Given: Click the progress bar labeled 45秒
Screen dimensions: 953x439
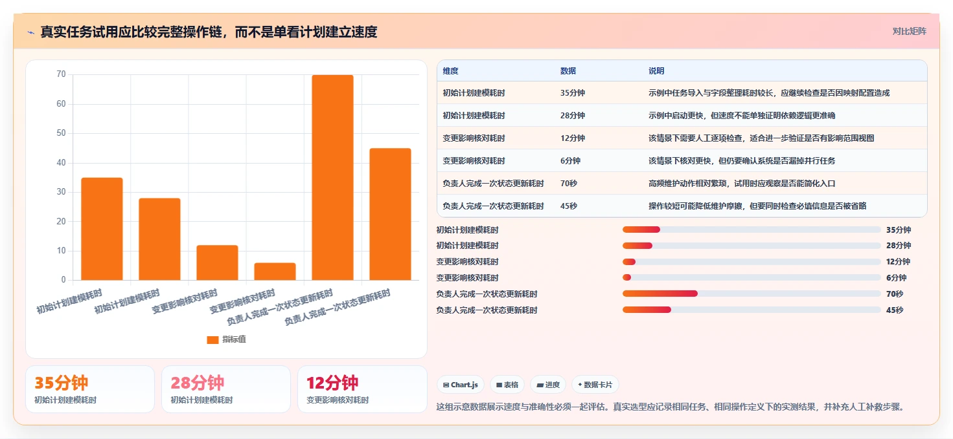Looking at the screenshot, I should tap(752, 310).
